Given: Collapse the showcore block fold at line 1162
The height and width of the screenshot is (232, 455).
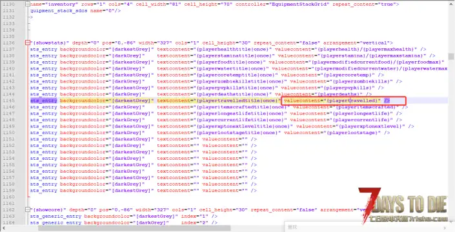Looking at the screenshot, I should pyautogui.click(x=27, y=209).
